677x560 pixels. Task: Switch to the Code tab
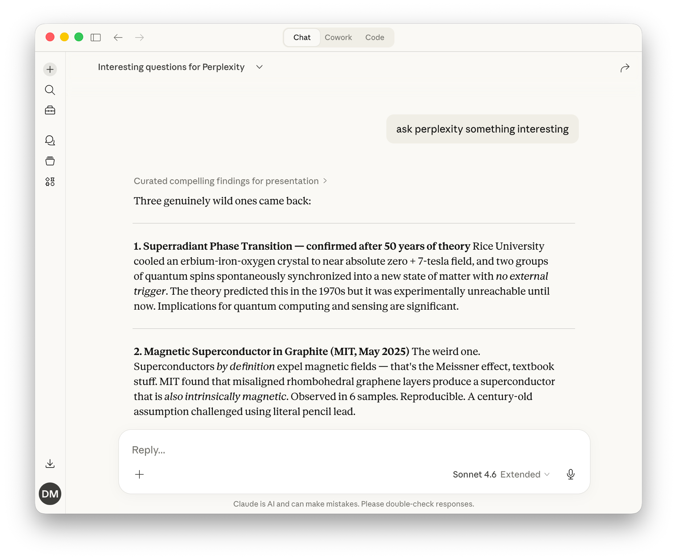click(x=375, y=37)
